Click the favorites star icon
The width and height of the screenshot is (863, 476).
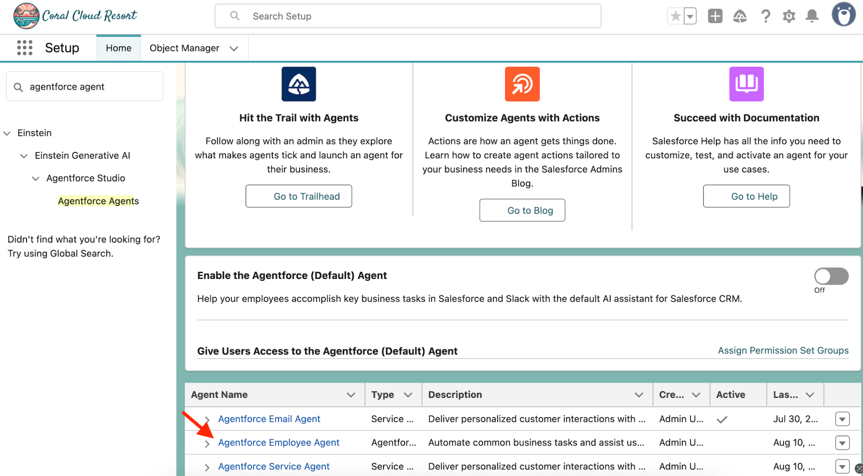(x=675, y=16)
